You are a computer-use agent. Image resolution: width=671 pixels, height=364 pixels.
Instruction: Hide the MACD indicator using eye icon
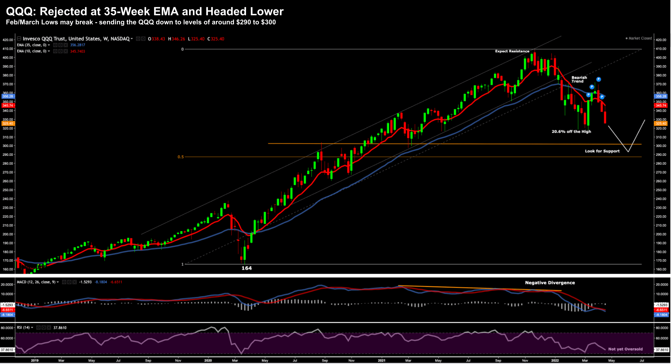64,282
